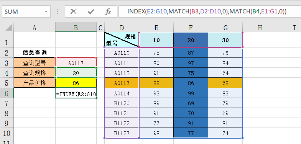Viewport: 301px width, 144px height.
Task: Select row 7 header
Action: 7,103
